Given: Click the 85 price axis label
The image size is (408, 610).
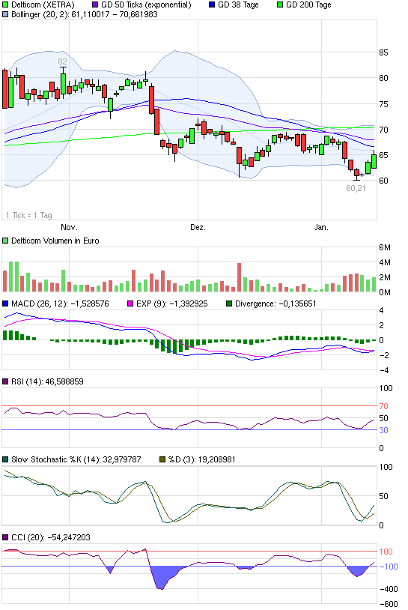Looking at the screenshot, I should click(383, 52).
